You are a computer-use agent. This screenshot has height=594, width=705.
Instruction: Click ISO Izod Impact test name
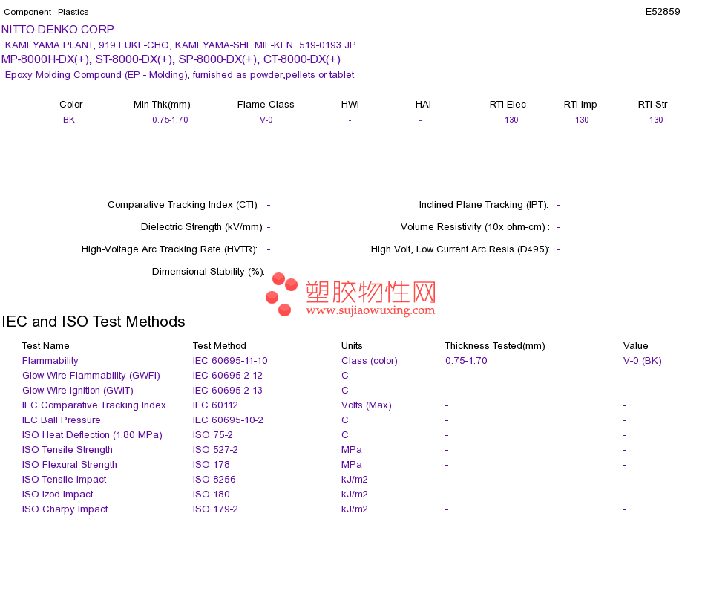click(58, 495)
